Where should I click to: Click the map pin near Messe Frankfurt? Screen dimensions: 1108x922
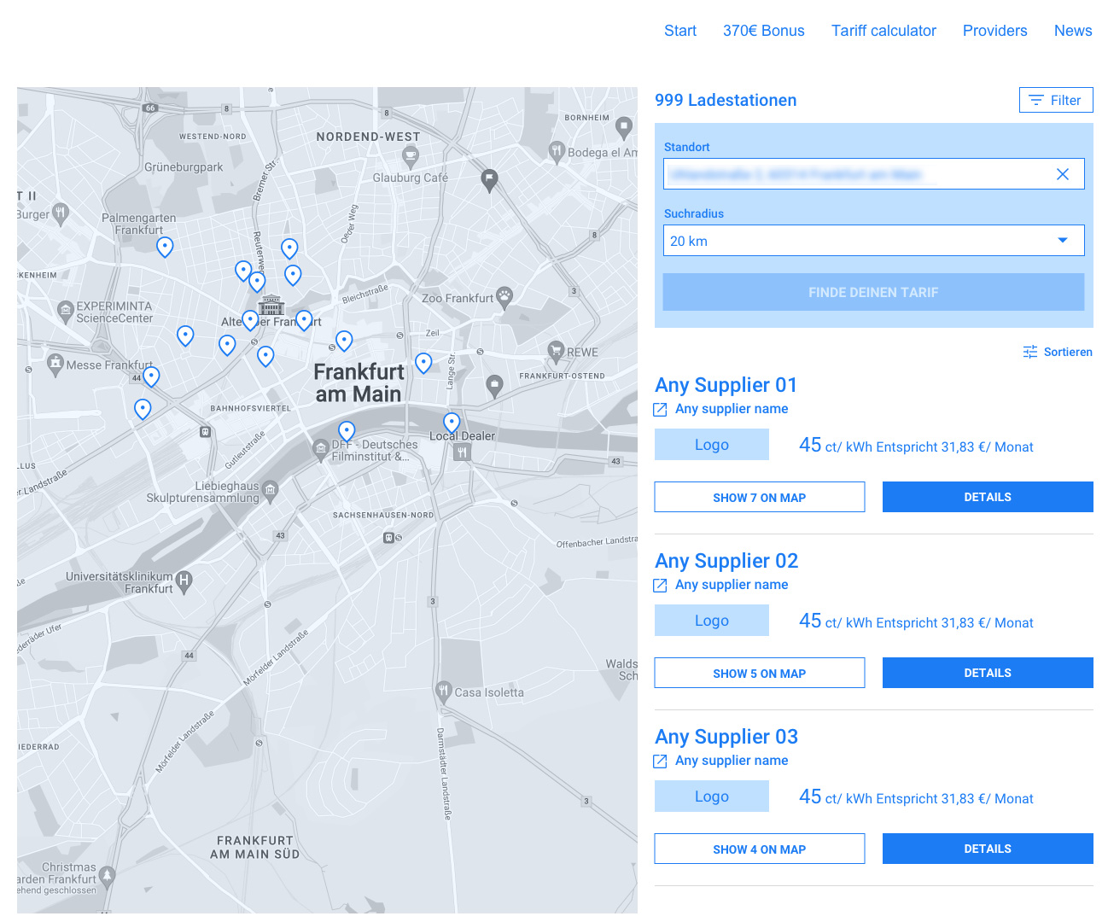(151, 376)
